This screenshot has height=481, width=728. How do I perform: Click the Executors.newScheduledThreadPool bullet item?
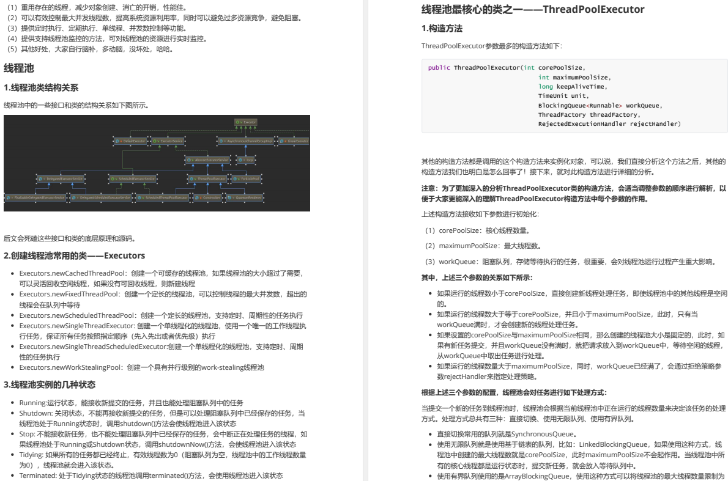161,315
